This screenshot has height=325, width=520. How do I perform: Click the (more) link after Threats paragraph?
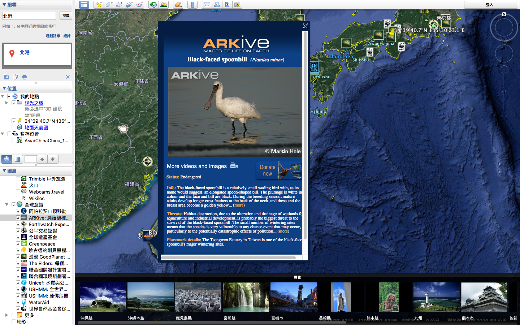tap(283, 231)
